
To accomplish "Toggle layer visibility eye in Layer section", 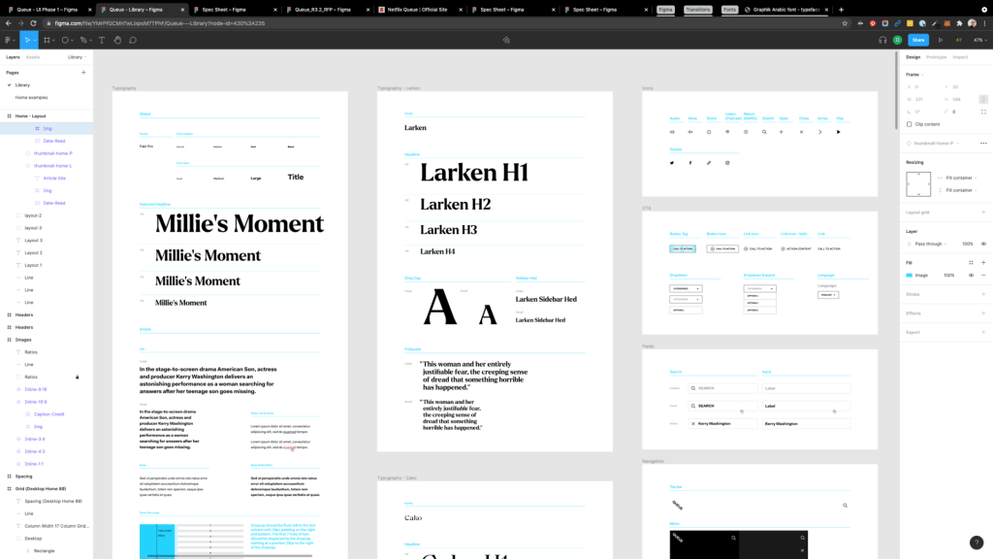I will 983,244.
